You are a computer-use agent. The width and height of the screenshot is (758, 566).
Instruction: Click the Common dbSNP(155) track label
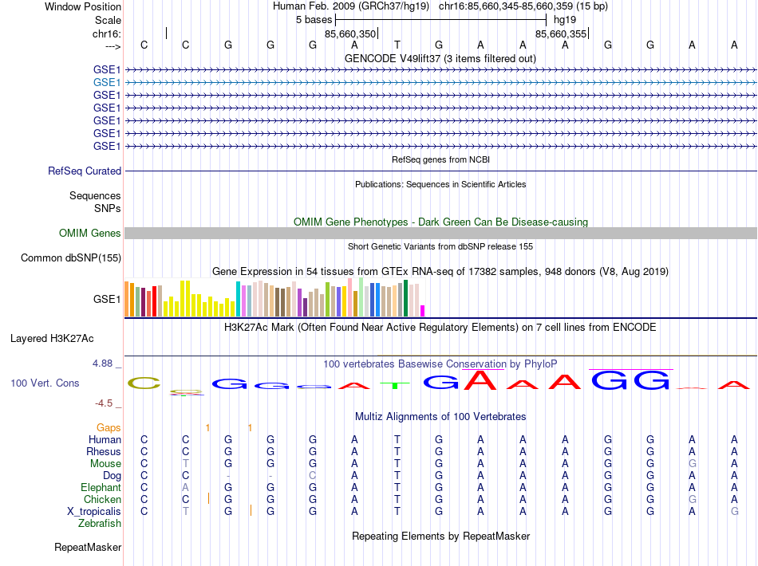[71, 257]
